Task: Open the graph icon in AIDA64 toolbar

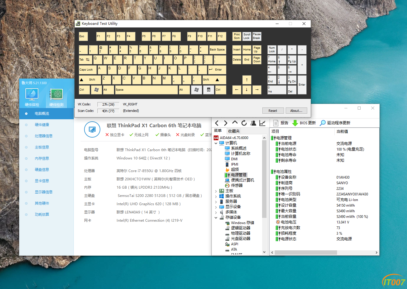Action: 262,123
